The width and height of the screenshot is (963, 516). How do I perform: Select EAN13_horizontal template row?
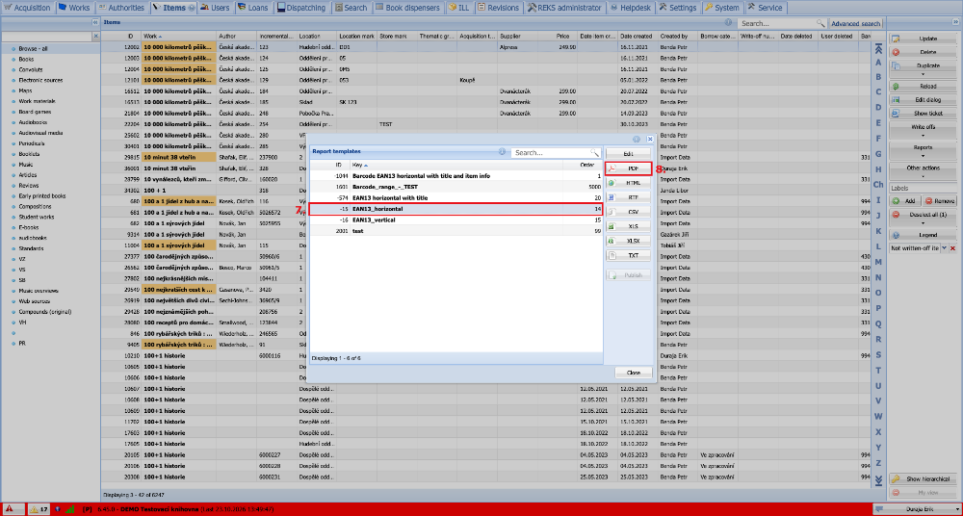point(455,209)
